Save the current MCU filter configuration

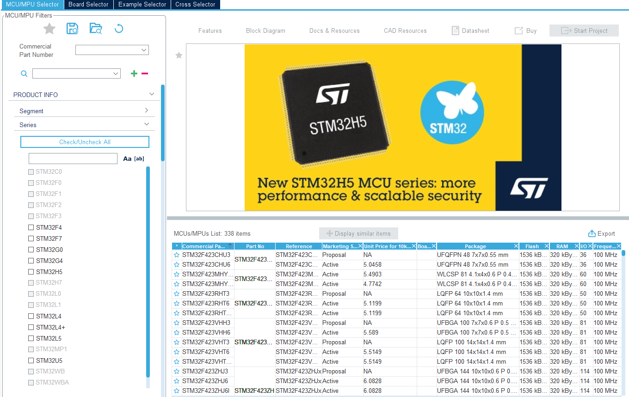72,28
